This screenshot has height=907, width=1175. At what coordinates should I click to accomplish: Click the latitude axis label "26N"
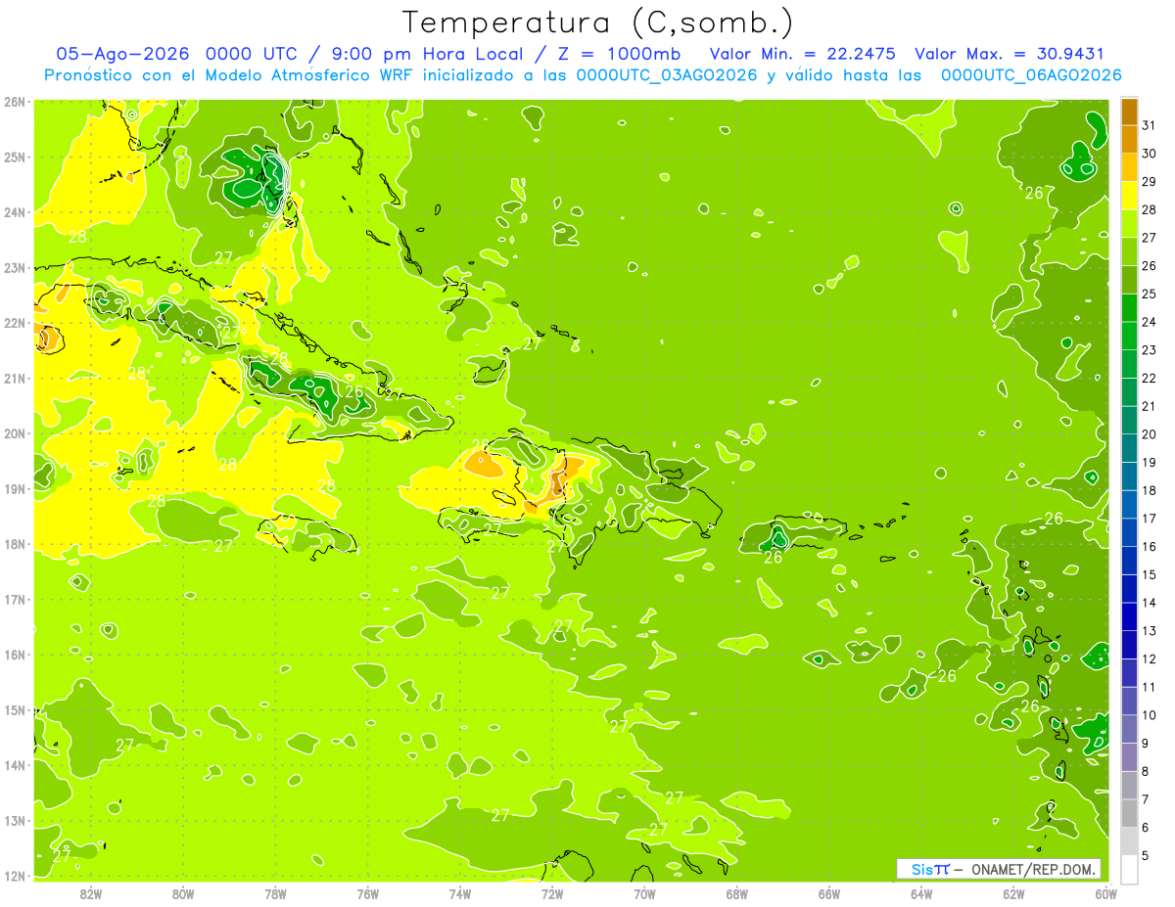point(16,102)
